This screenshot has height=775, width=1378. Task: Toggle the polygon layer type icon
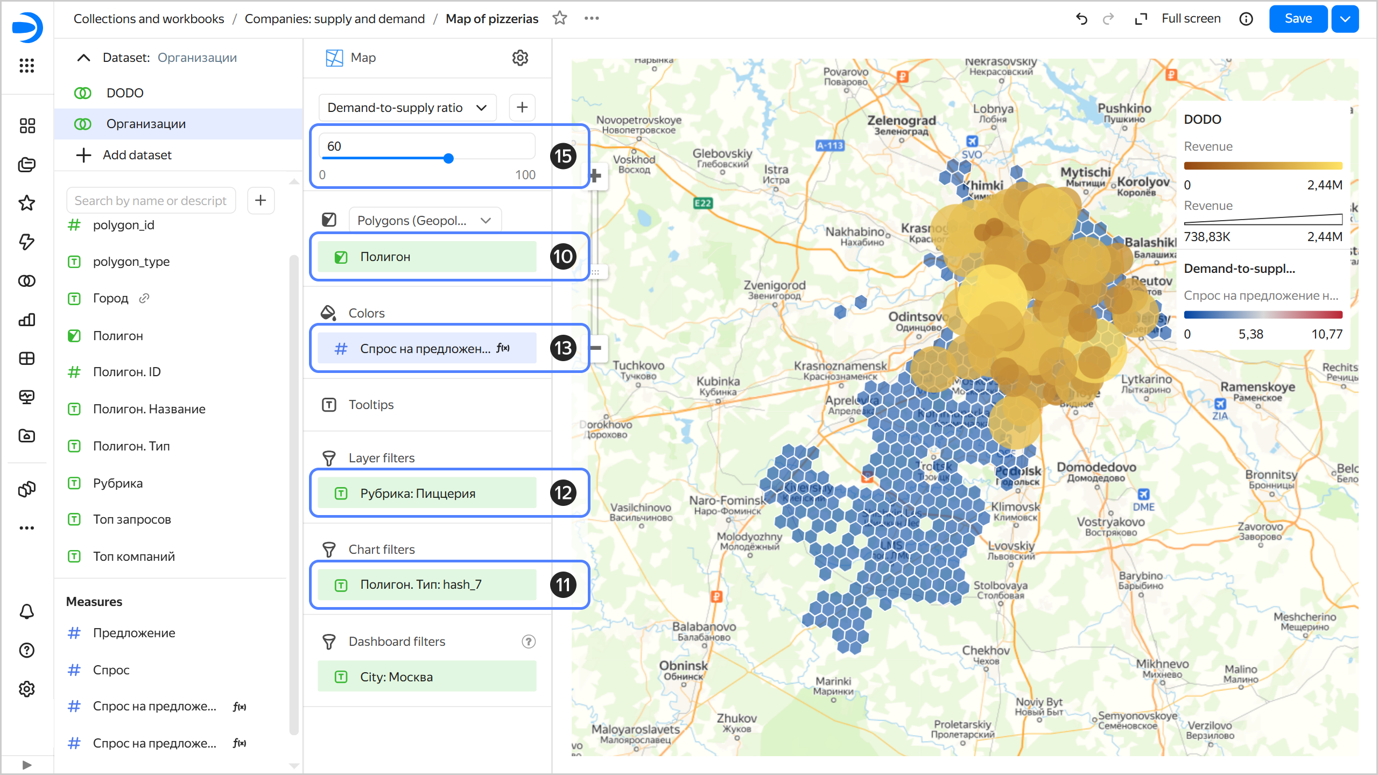click(329, 220)
